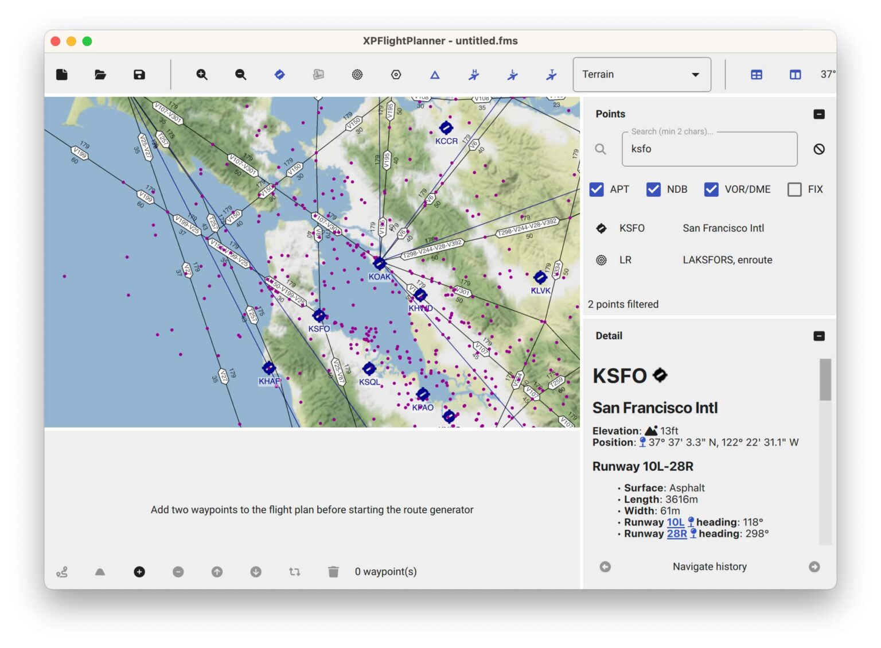Viewport: 881px width, 648px height.
Task: Click KCCR airport marker on map
Action: point(446,127)
